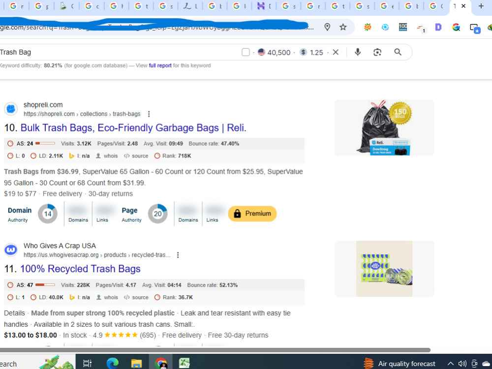This screenshot has width=492, height=369.
Task: Click the extension icon showing 100
Action: pyautogui.click(x=403, y=27)
